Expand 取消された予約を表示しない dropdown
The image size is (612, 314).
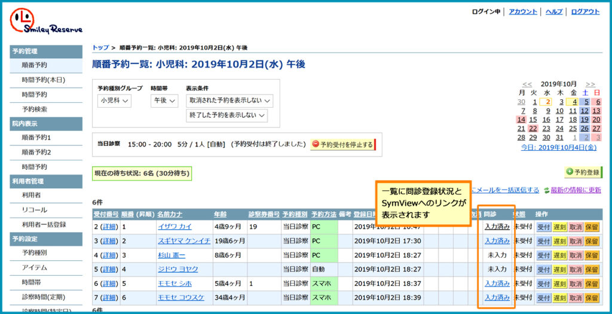[229, 101]
